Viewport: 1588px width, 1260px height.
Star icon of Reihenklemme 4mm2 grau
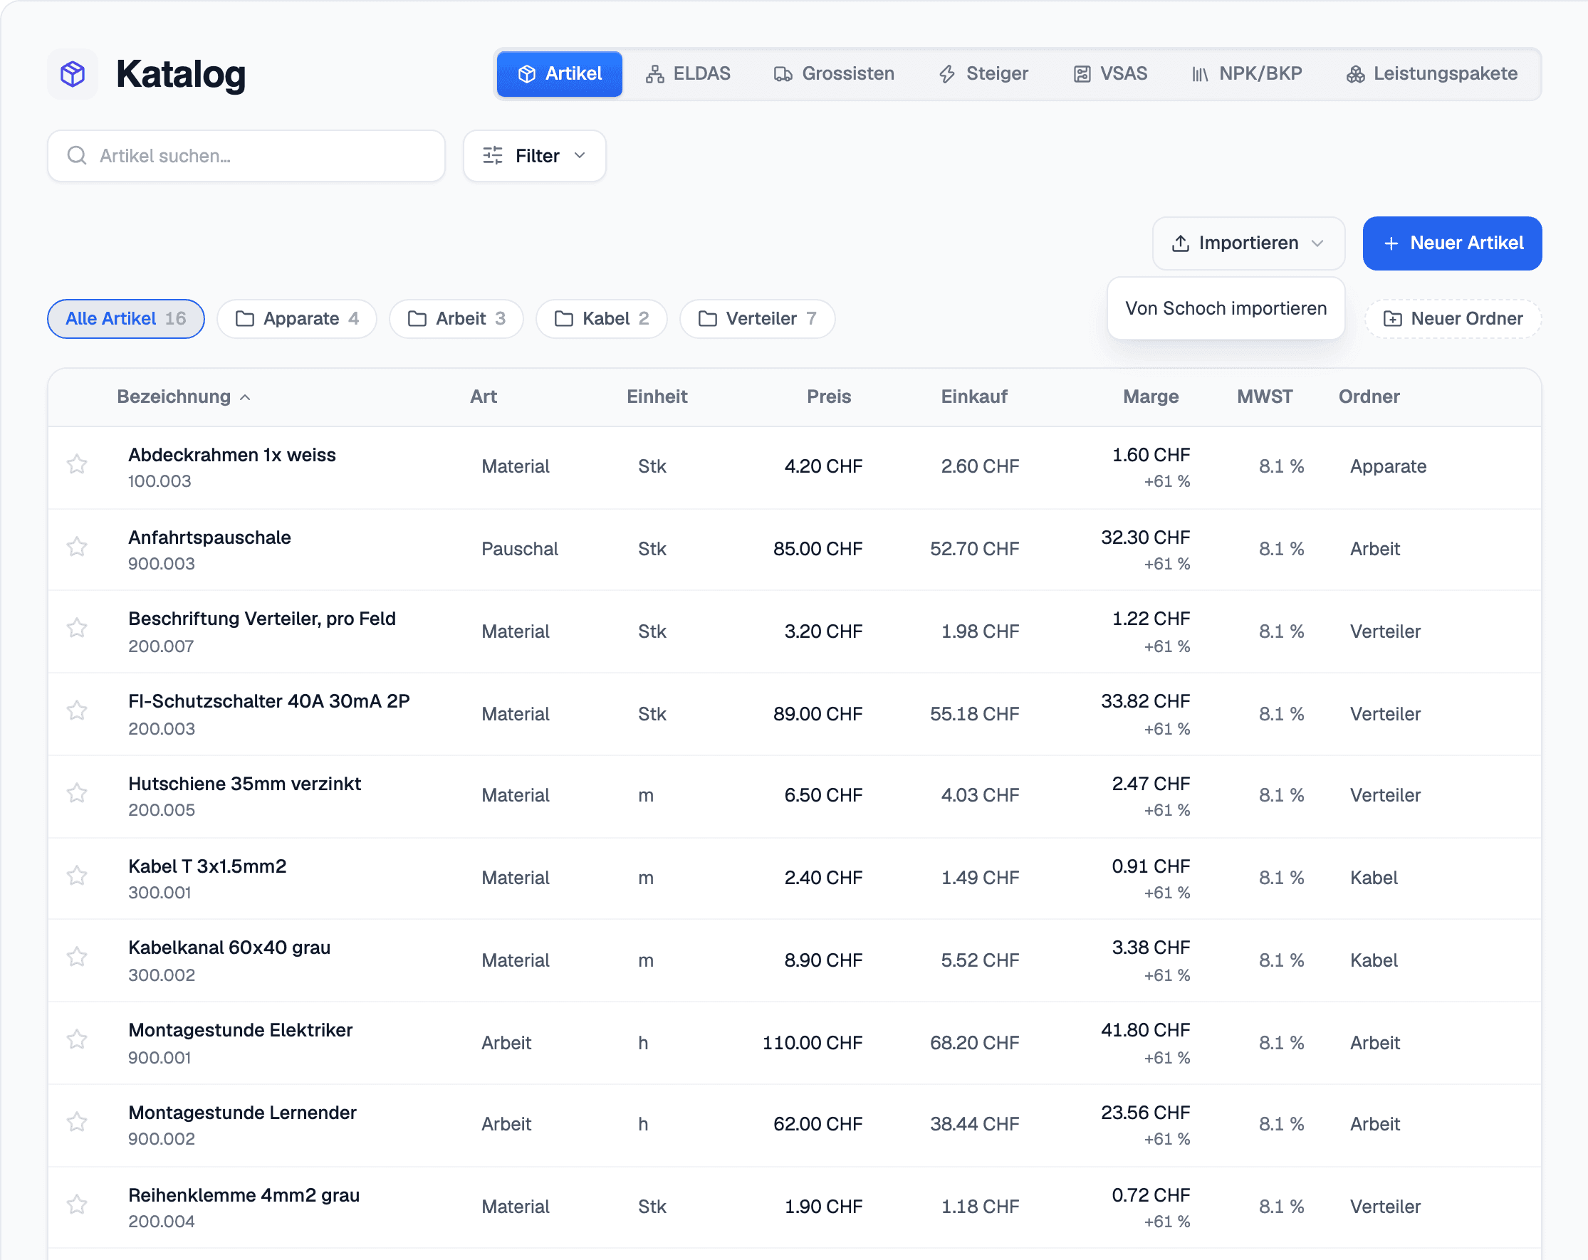click(x=78, y=1204)
